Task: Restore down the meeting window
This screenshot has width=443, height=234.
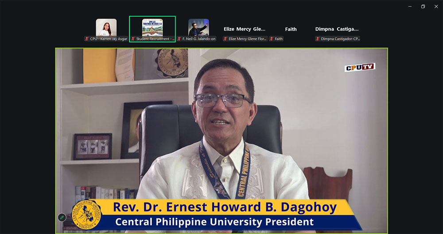Action: [x=423, y=6]
